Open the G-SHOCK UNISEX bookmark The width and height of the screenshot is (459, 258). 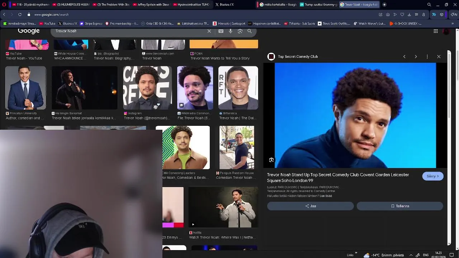[405, 23]
